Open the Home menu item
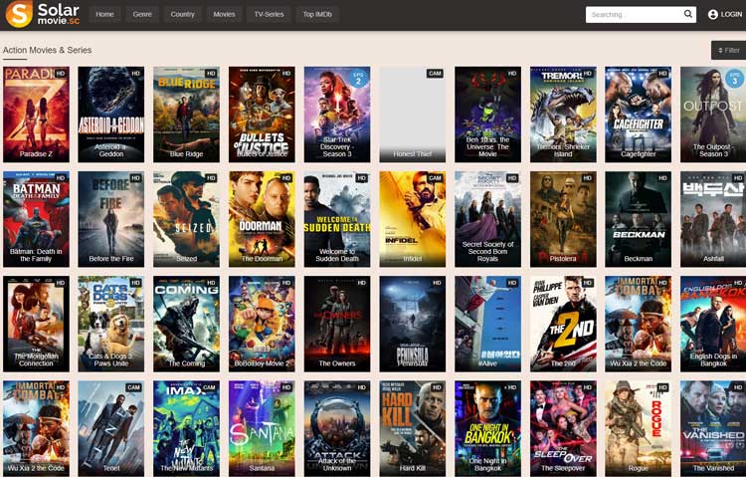The image size is (746, 477). click(104, 14)
